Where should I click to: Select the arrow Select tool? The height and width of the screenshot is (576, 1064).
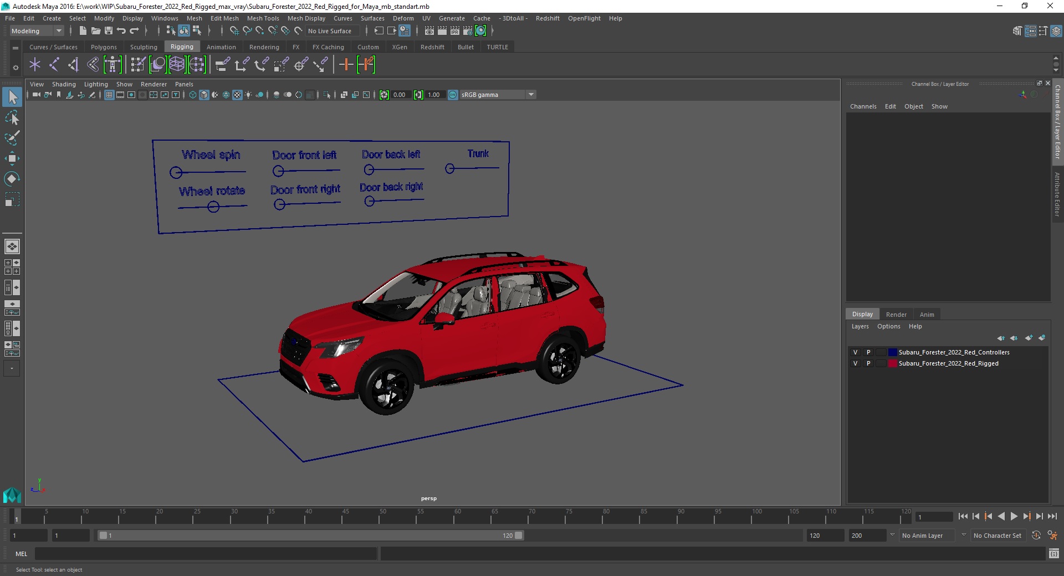point(12,97)
